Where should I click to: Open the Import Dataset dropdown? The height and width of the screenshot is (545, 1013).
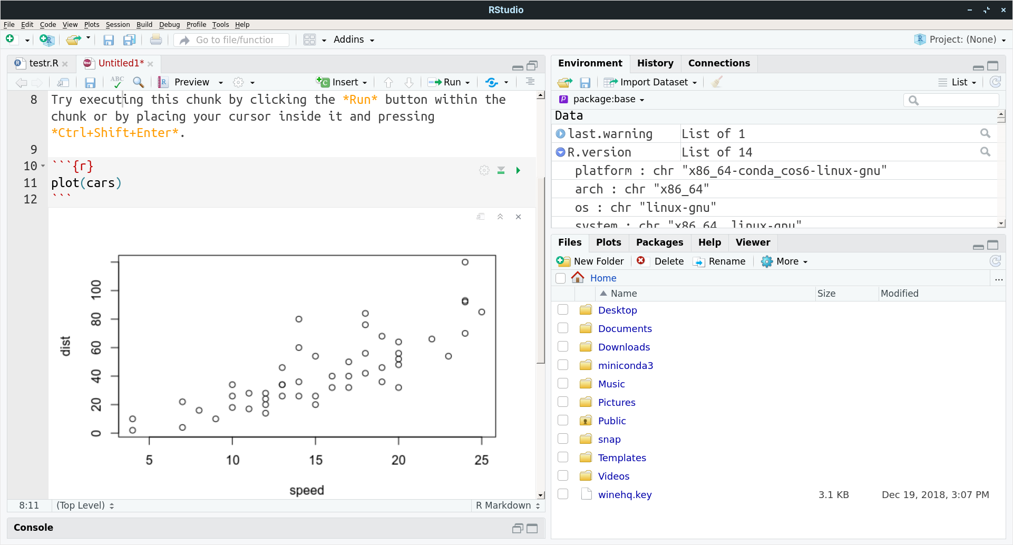650,82
